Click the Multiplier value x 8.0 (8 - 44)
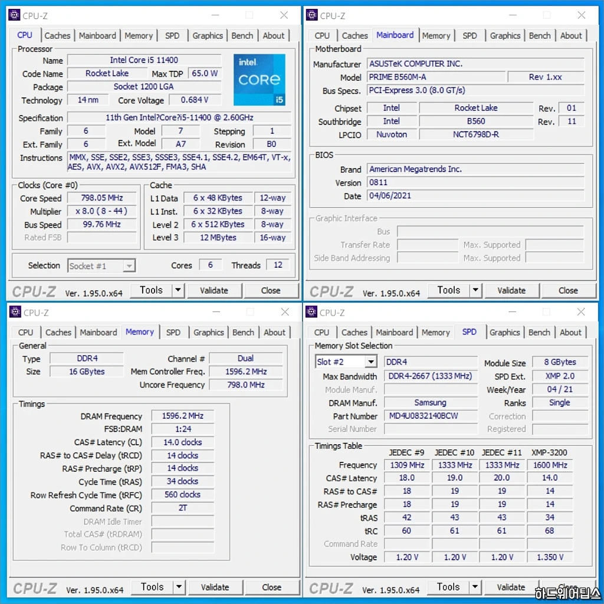This screenshot has width=604, height=604. coord(102,211)
